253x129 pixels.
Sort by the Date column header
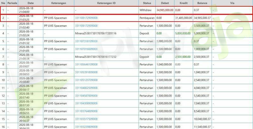(x=30, y=3)
